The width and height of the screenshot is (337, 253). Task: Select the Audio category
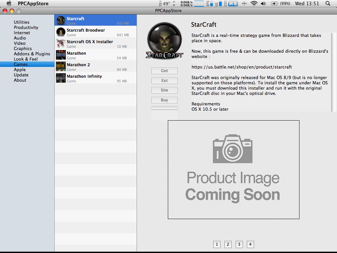[20, 38]
